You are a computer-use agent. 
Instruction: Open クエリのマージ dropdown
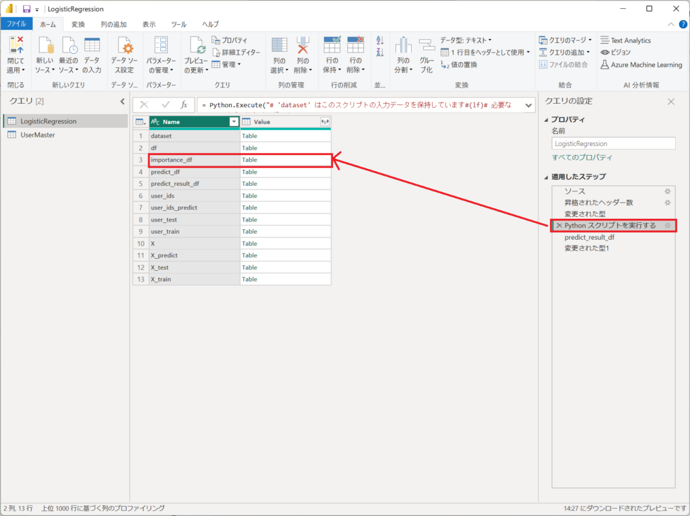coord(565,40)
